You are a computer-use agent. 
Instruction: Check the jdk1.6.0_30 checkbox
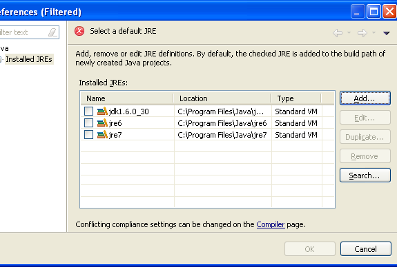pyautogui.click(x=88, y=111)
